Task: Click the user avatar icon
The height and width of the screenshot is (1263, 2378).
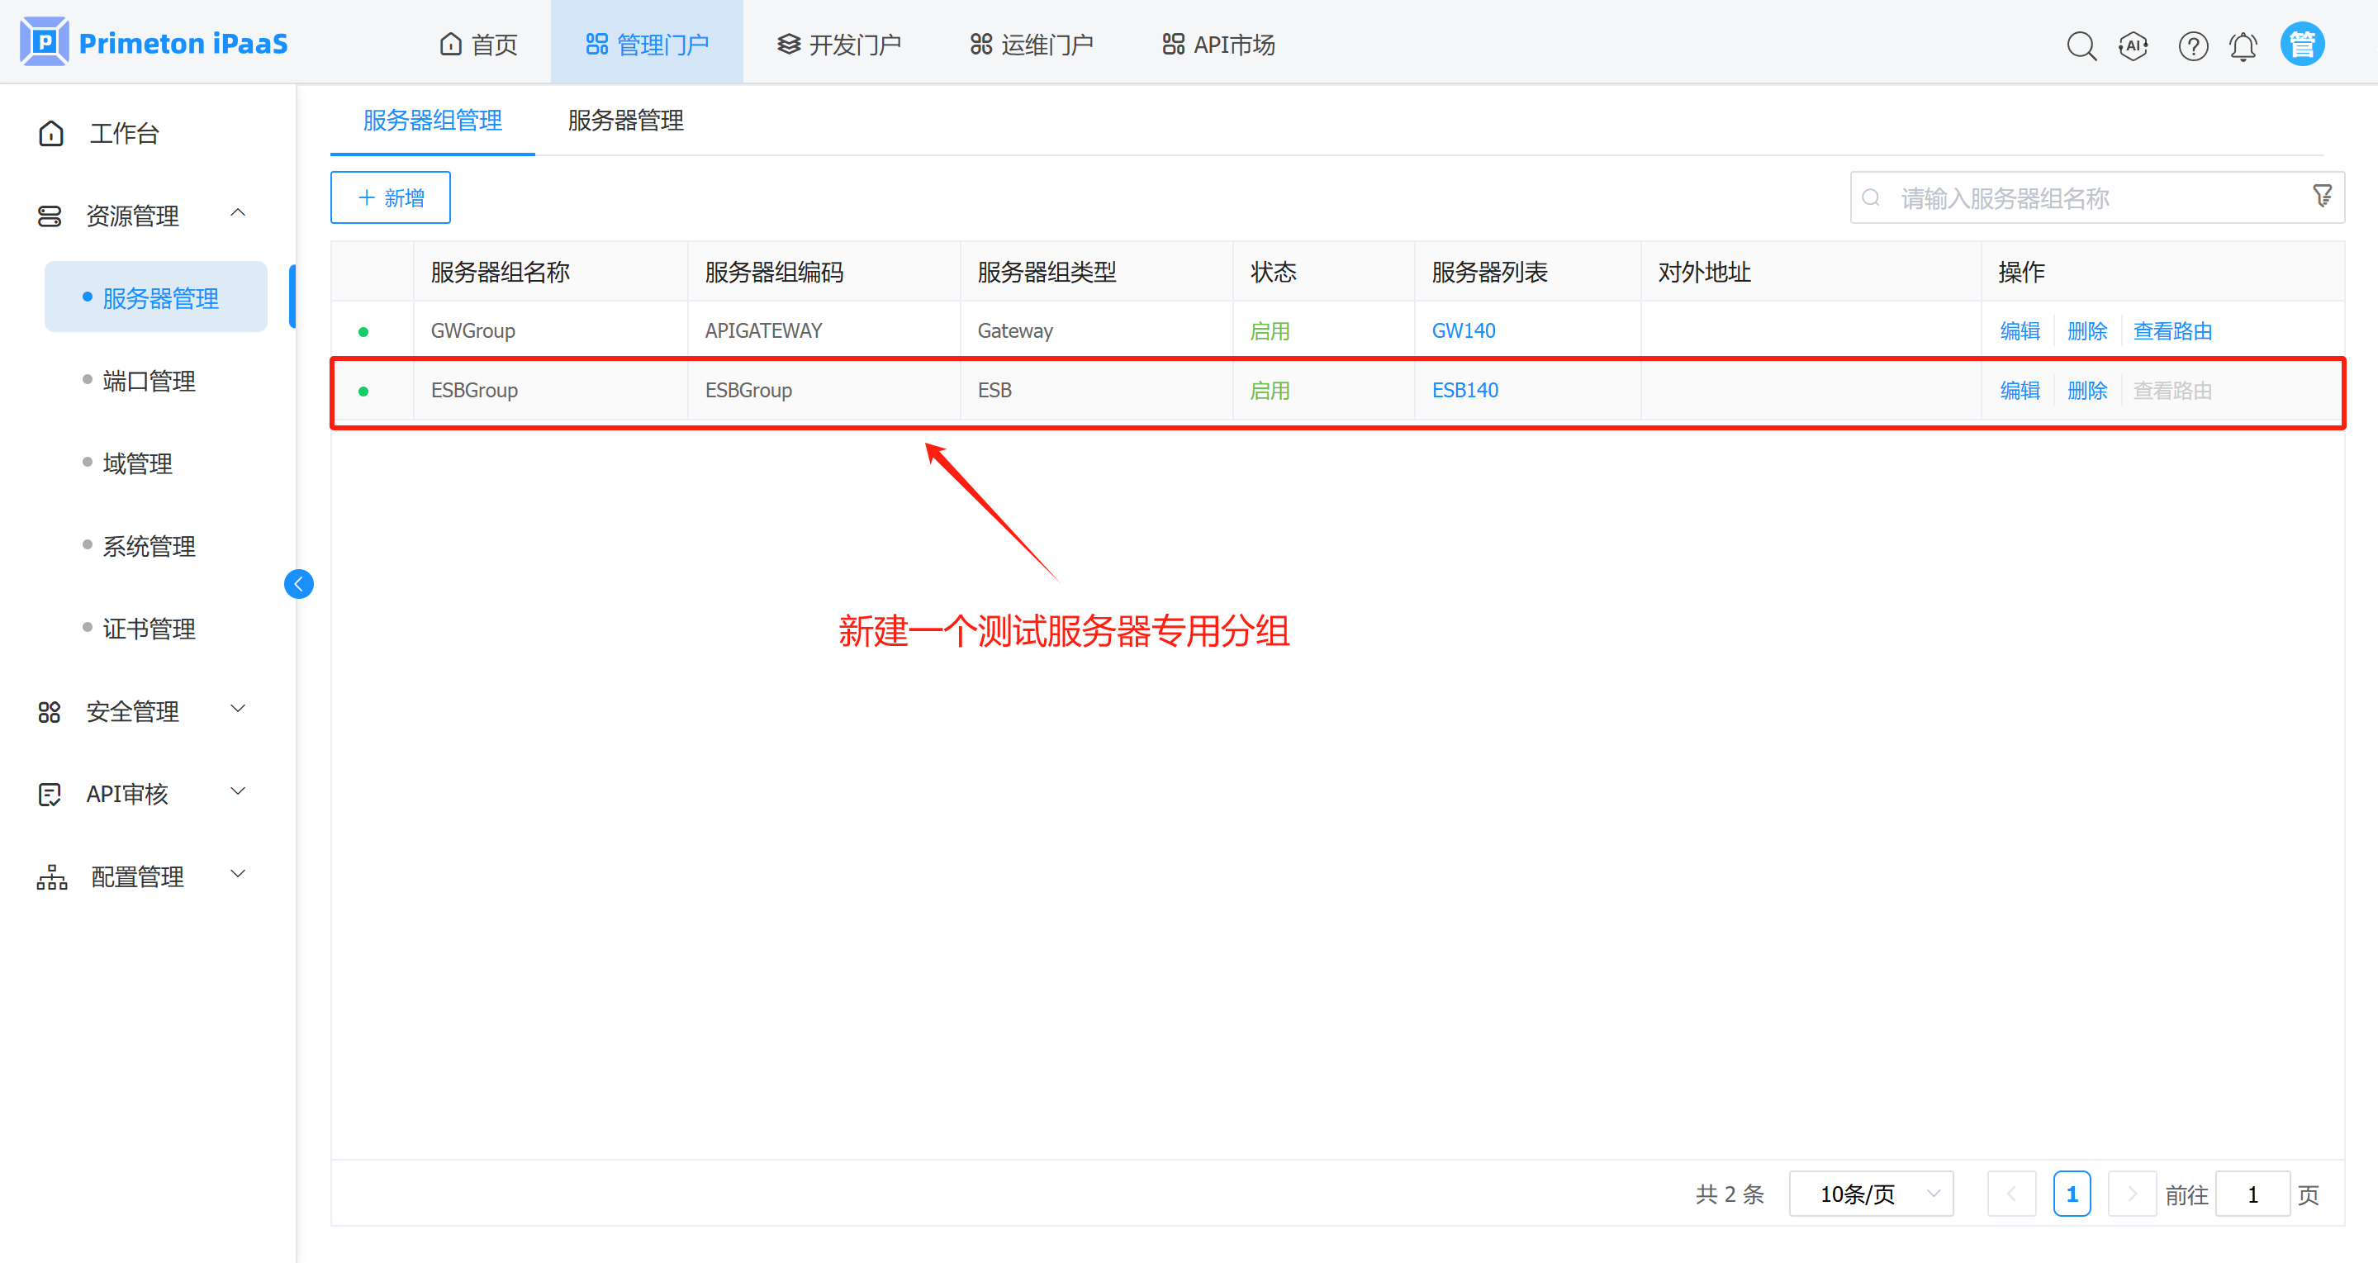Action: point(2302,45)
